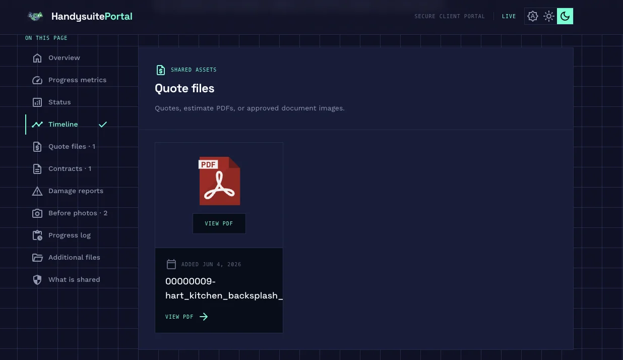The width and height of the screenshot is (623, 360).
Task: Open Overview home icon in sidebar
Action: 37,58
